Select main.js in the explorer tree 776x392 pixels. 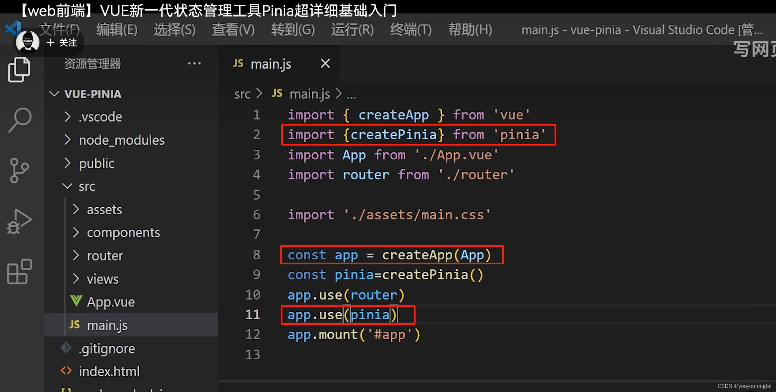coord(131,325)
